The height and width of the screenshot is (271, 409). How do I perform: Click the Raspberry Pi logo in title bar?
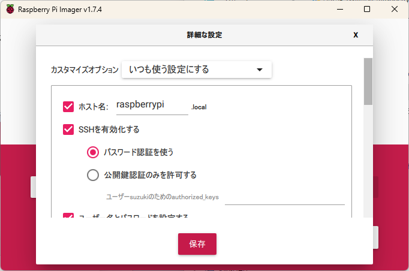coord(10,10)
